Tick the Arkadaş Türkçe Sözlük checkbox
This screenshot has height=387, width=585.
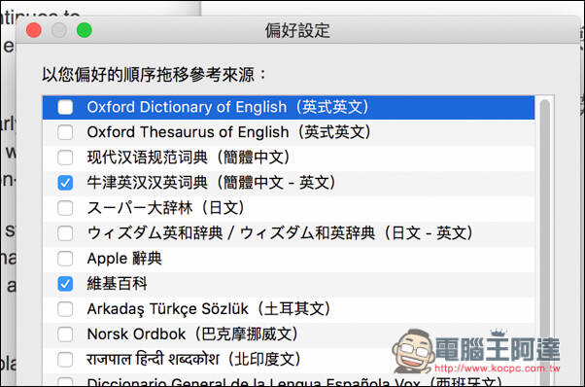click(65, 309)
